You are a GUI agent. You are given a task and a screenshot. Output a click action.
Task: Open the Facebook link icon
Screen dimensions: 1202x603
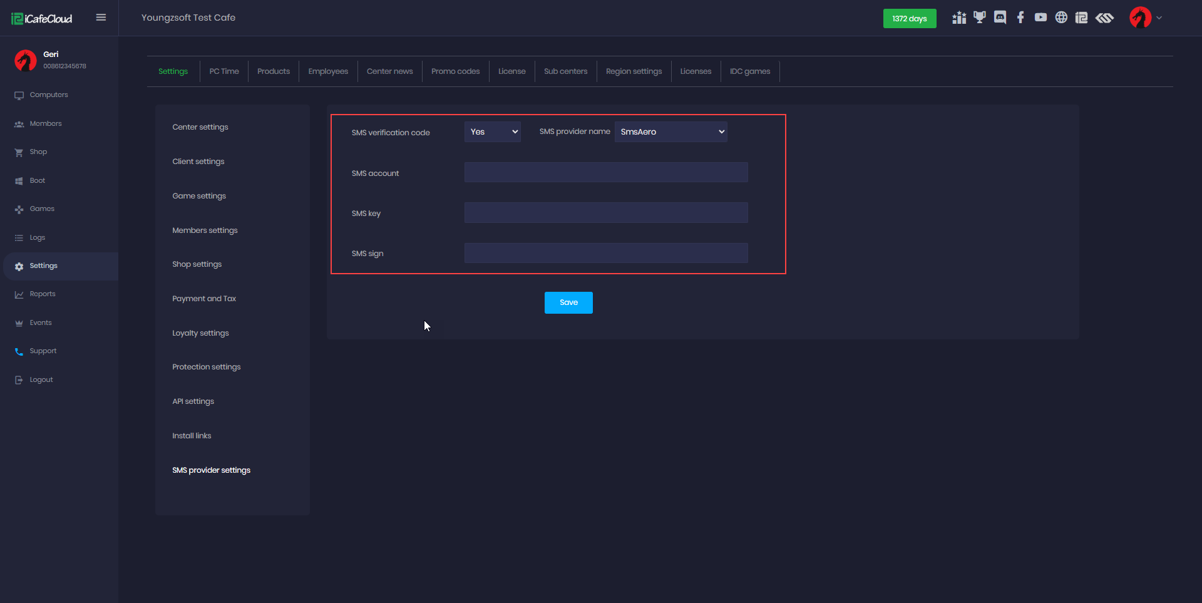tap(1020, 18)
